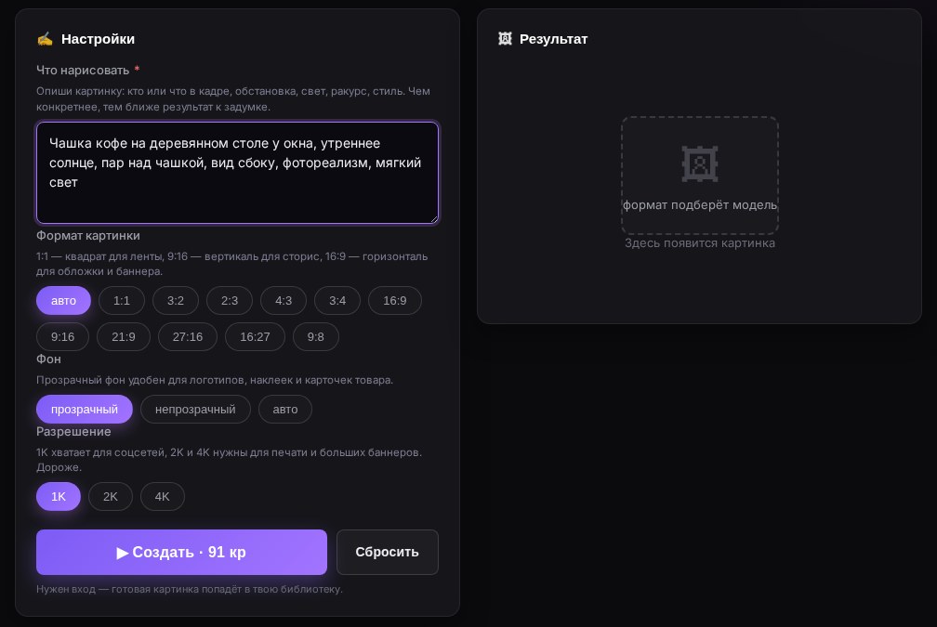Click the Создать · 91 кр button
Screen dimensions: 937x627
pos(181,553)
